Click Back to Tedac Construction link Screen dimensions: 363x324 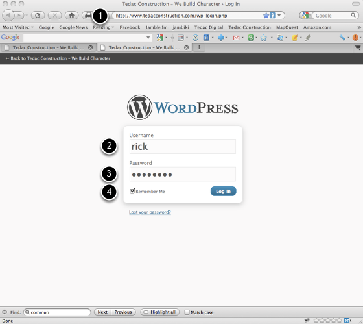[58, 58]
